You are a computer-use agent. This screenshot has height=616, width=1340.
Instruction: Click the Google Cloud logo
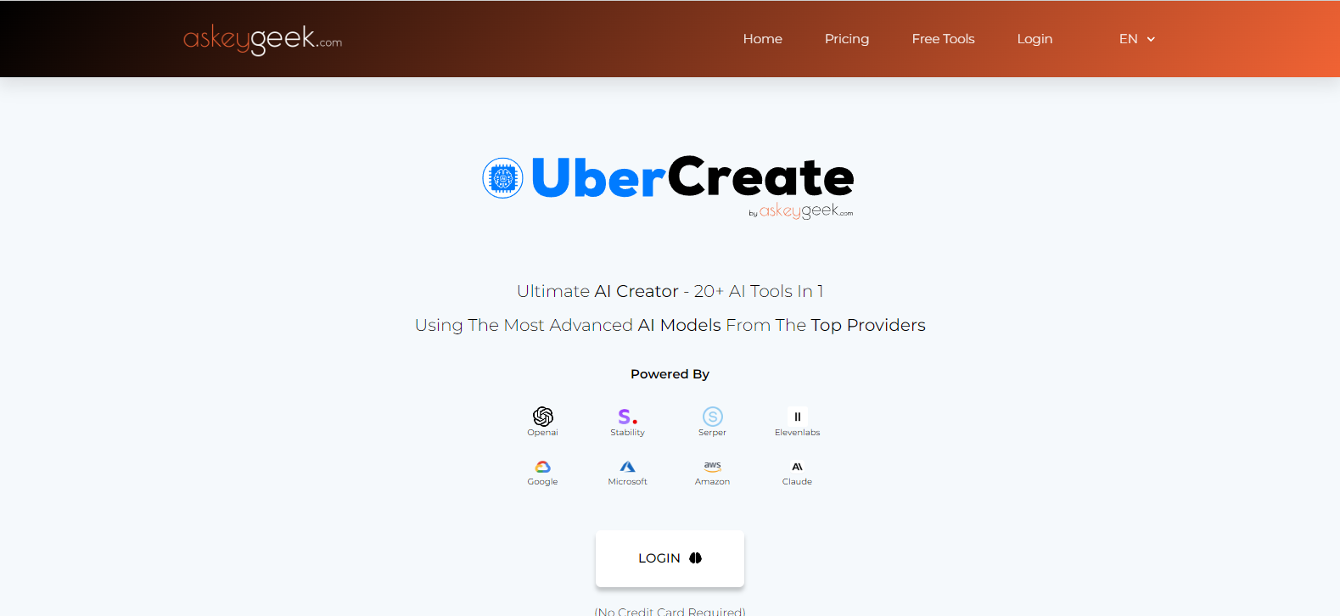click(x=543, y=467)
